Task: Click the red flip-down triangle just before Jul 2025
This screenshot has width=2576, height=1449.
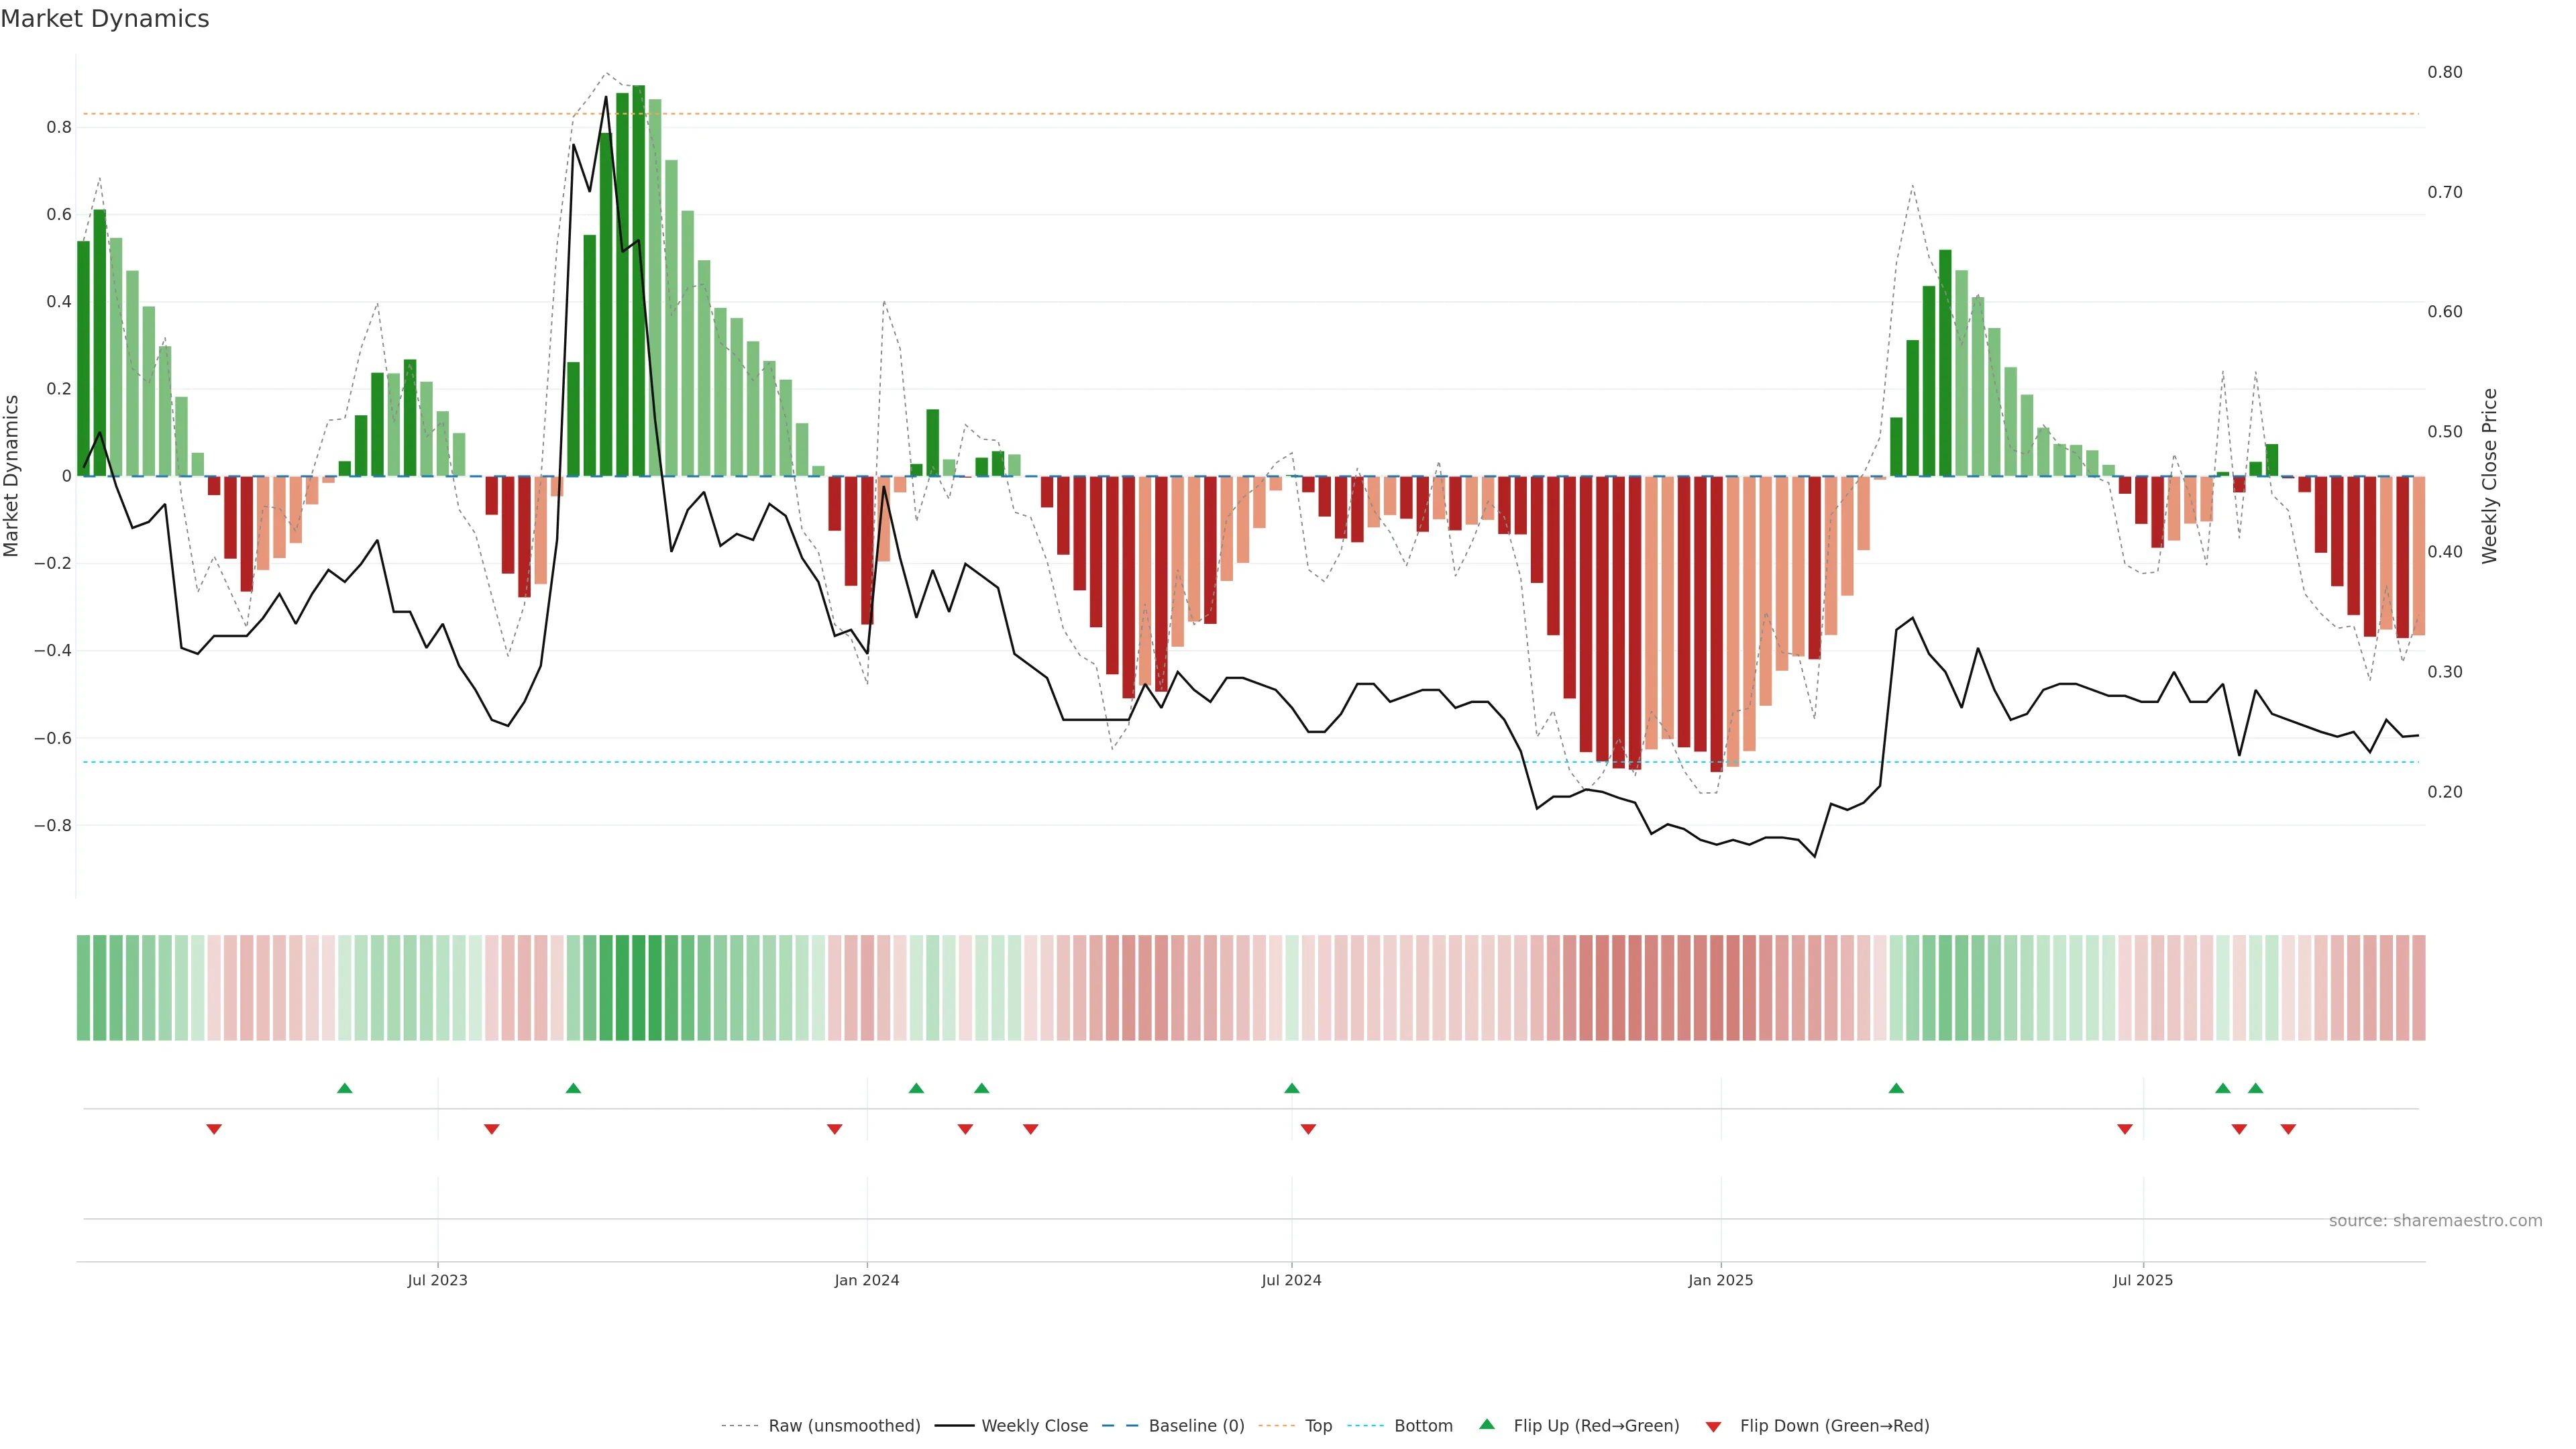Action: pos(2125,1129)
